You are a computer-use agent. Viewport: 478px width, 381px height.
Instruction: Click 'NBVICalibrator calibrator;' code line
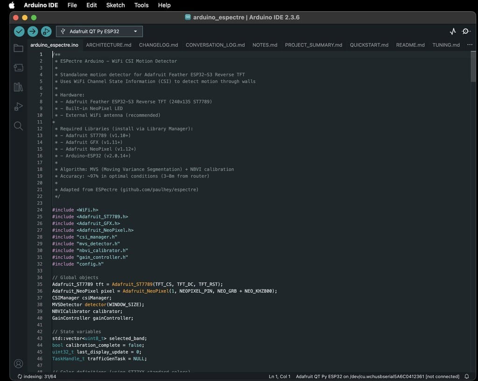click(87, 311)
